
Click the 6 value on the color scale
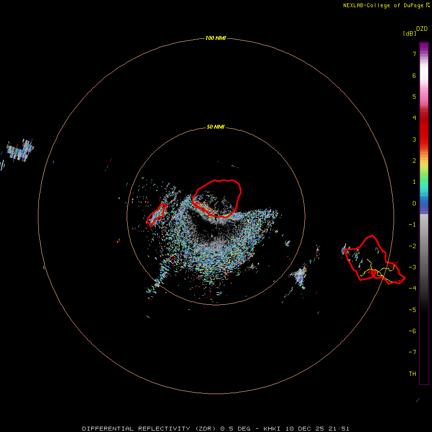414,75
